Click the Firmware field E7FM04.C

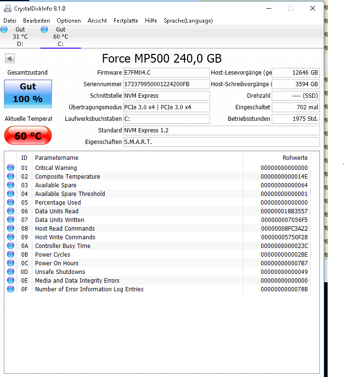tap(167, 73)
